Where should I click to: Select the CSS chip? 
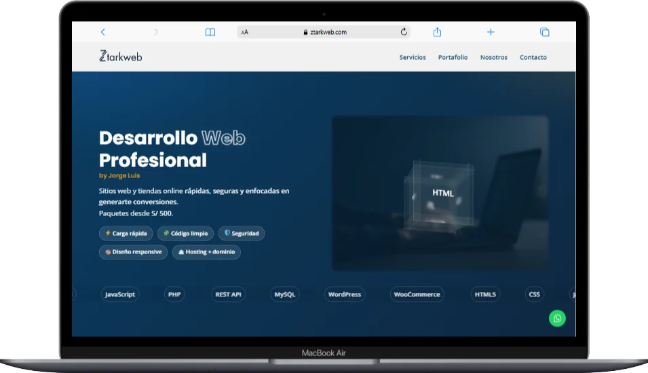point(535,294)
